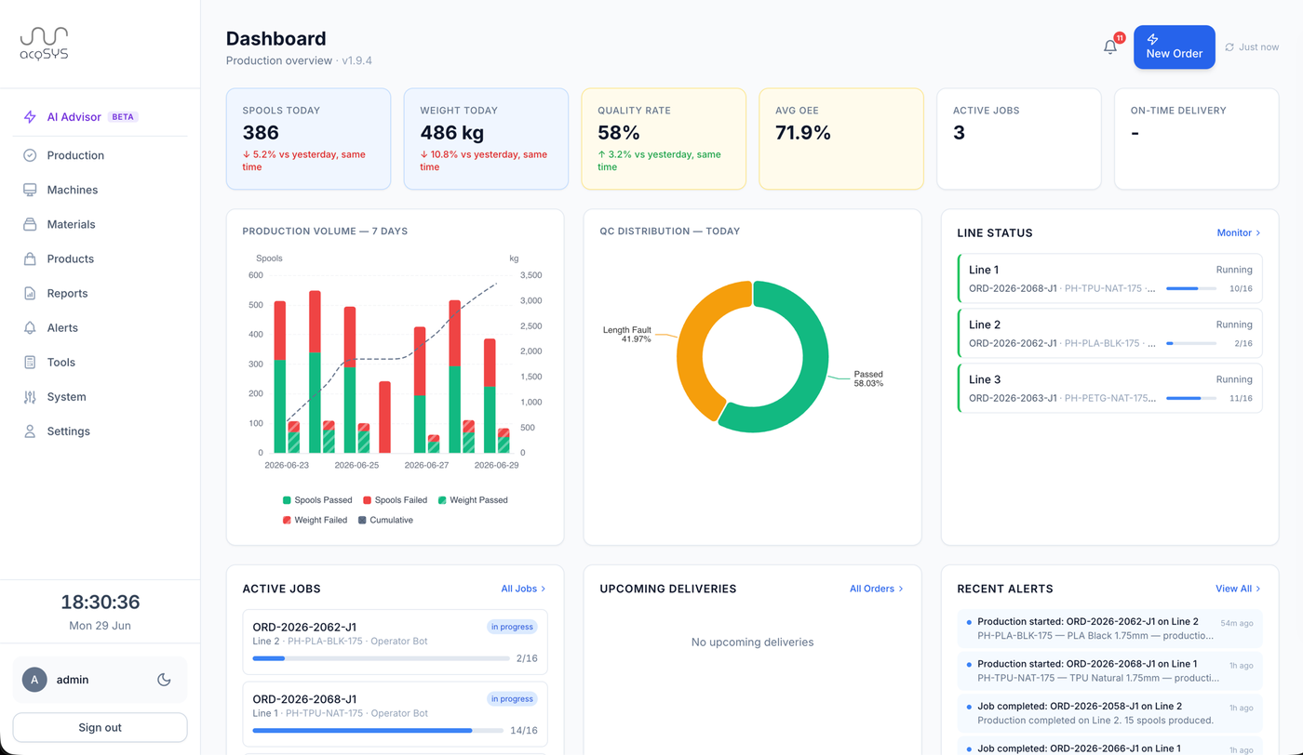Click the admin avatar circle
This screenshot has height=755, width=1303.
(34, 680)
